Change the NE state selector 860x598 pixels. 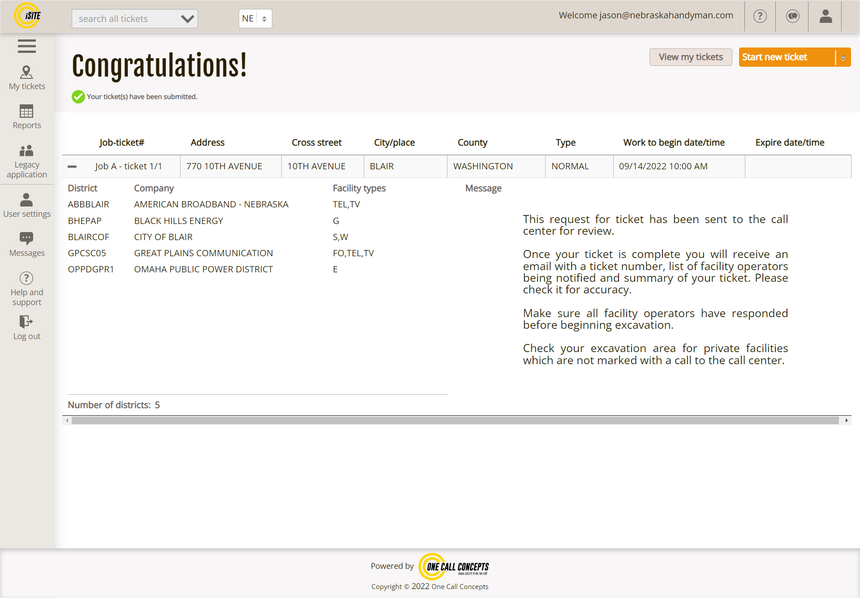[x=255, y=19]
